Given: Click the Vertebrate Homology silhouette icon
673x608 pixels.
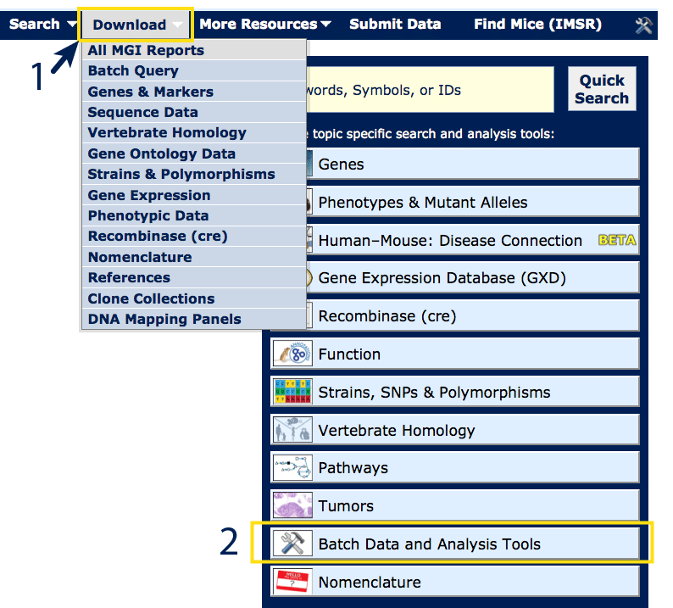Looking at the screenshot, I should (x=292, y=430).
